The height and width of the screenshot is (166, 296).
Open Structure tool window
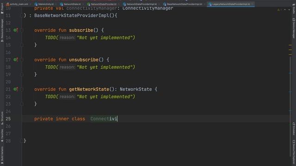(2, 118)
